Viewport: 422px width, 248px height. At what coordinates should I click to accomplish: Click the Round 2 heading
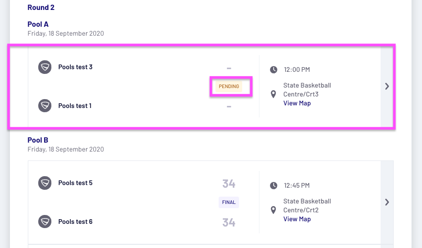[41, 8]
